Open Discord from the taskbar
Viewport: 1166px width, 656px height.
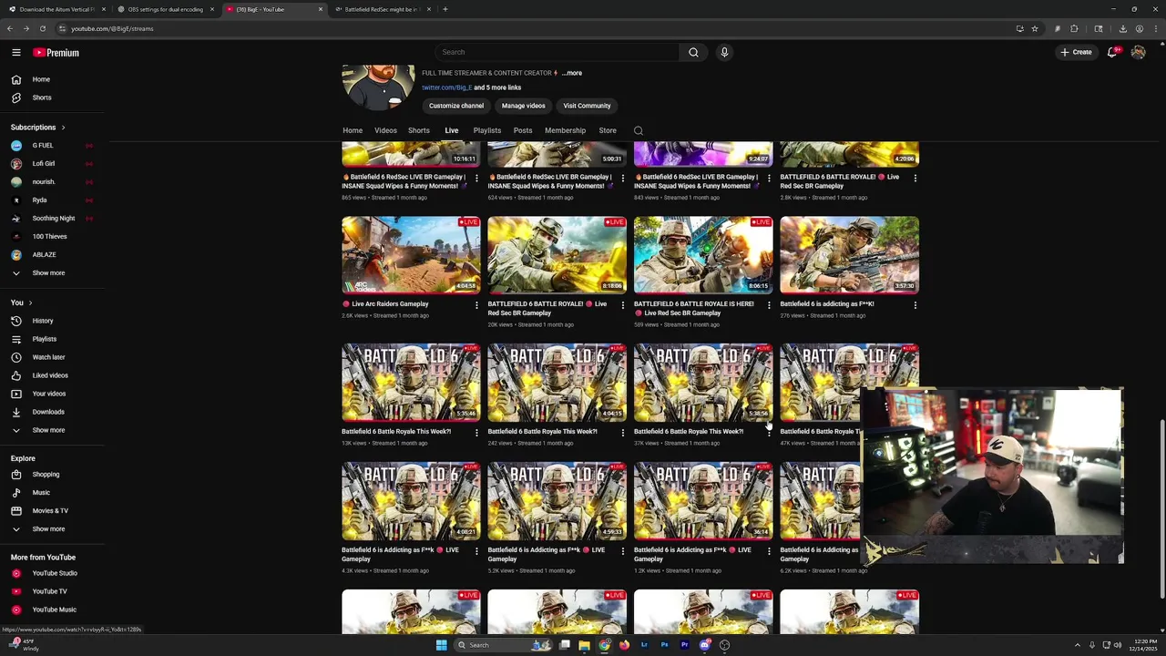coord(704,645)
